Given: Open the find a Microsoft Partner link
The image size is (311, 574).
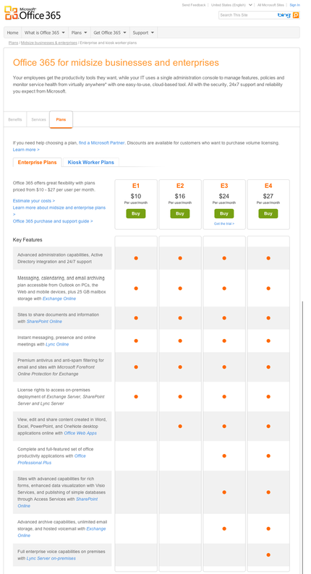Looking at the screenshot, I should tap(101, 142).
